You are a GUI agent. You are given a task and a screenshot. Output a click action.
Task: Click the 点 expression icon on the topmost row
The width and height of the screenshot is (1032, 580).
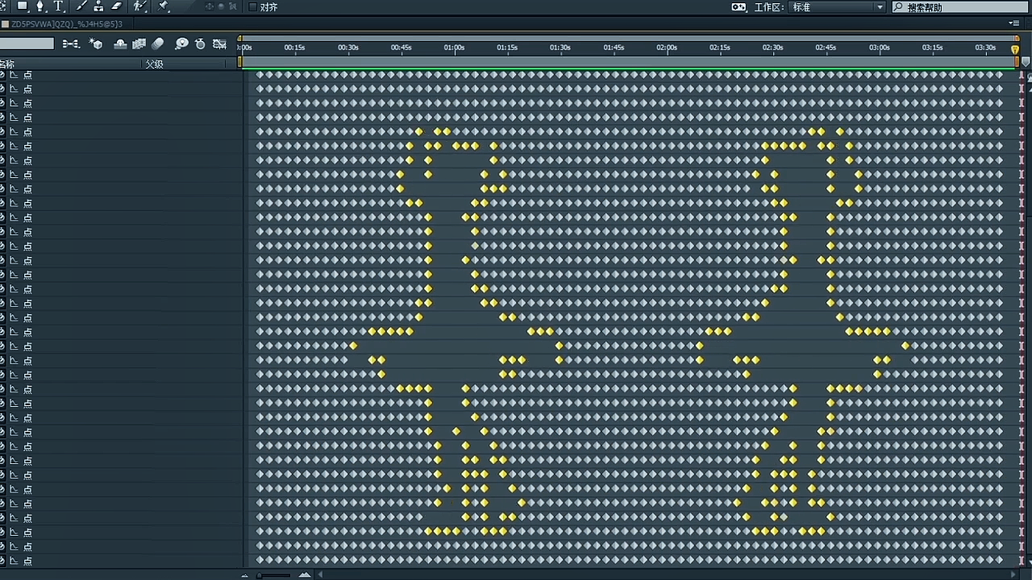(28, 74)
